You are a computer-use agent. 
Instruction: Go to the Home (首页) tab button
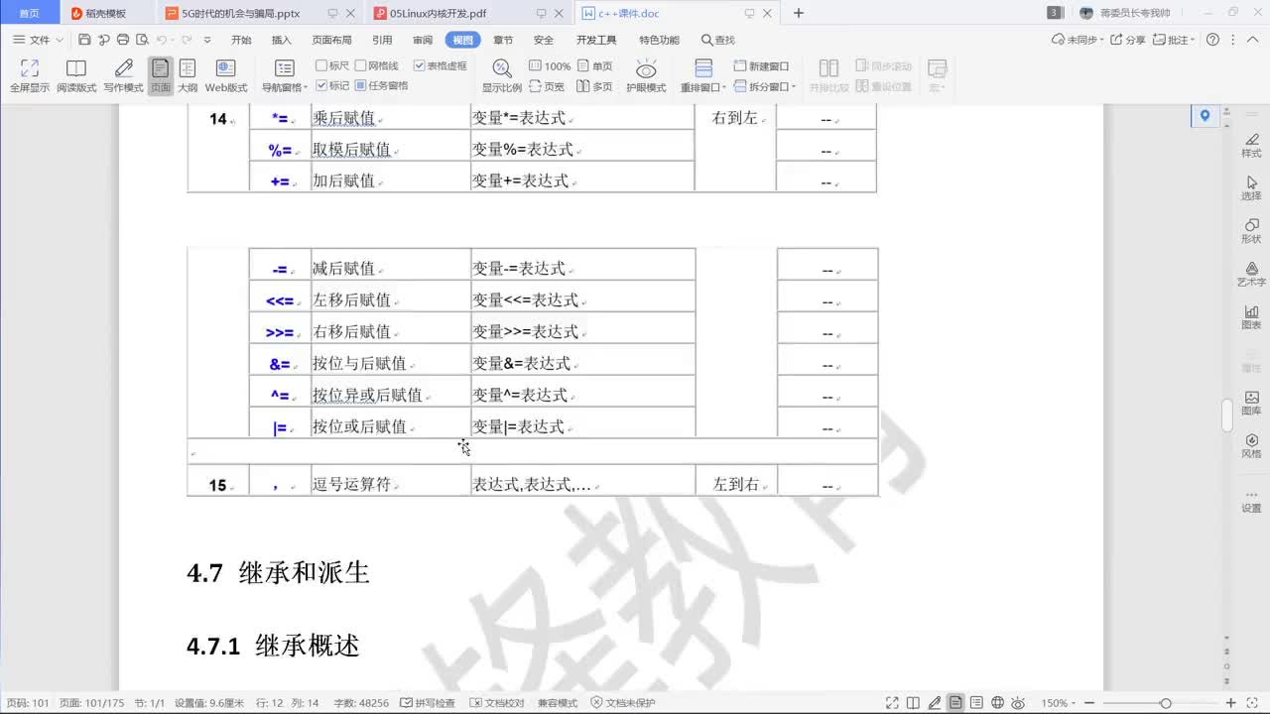(x=30, y=13)
